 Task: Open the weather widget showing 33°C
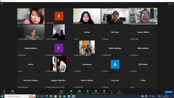[x=150, y=96]
